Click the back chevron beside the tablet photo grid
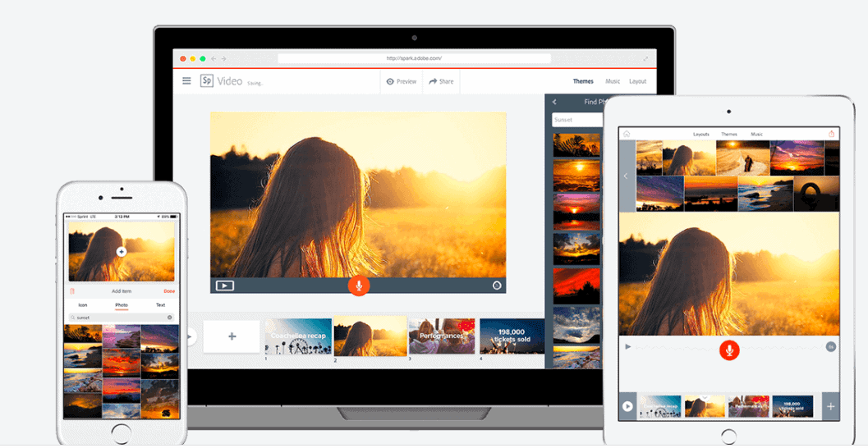Screen dimensions: 868x448 pyautogui.click(x=627, y=176)
